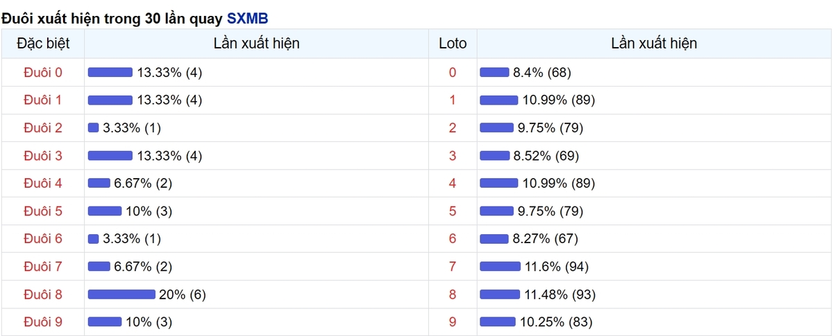
Task: Click the Đuôi 4 label
Action: click(42, 184)
